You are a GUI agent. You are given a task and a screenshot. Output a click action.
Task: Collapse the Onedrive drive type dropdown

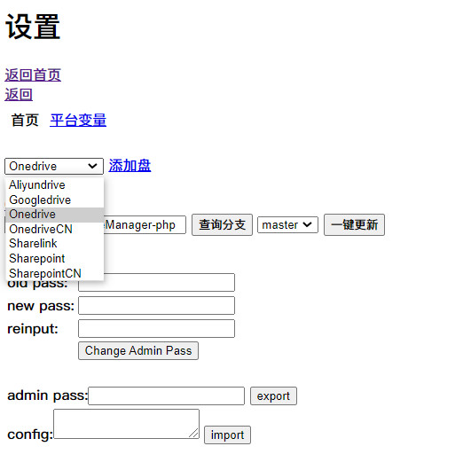54,166
